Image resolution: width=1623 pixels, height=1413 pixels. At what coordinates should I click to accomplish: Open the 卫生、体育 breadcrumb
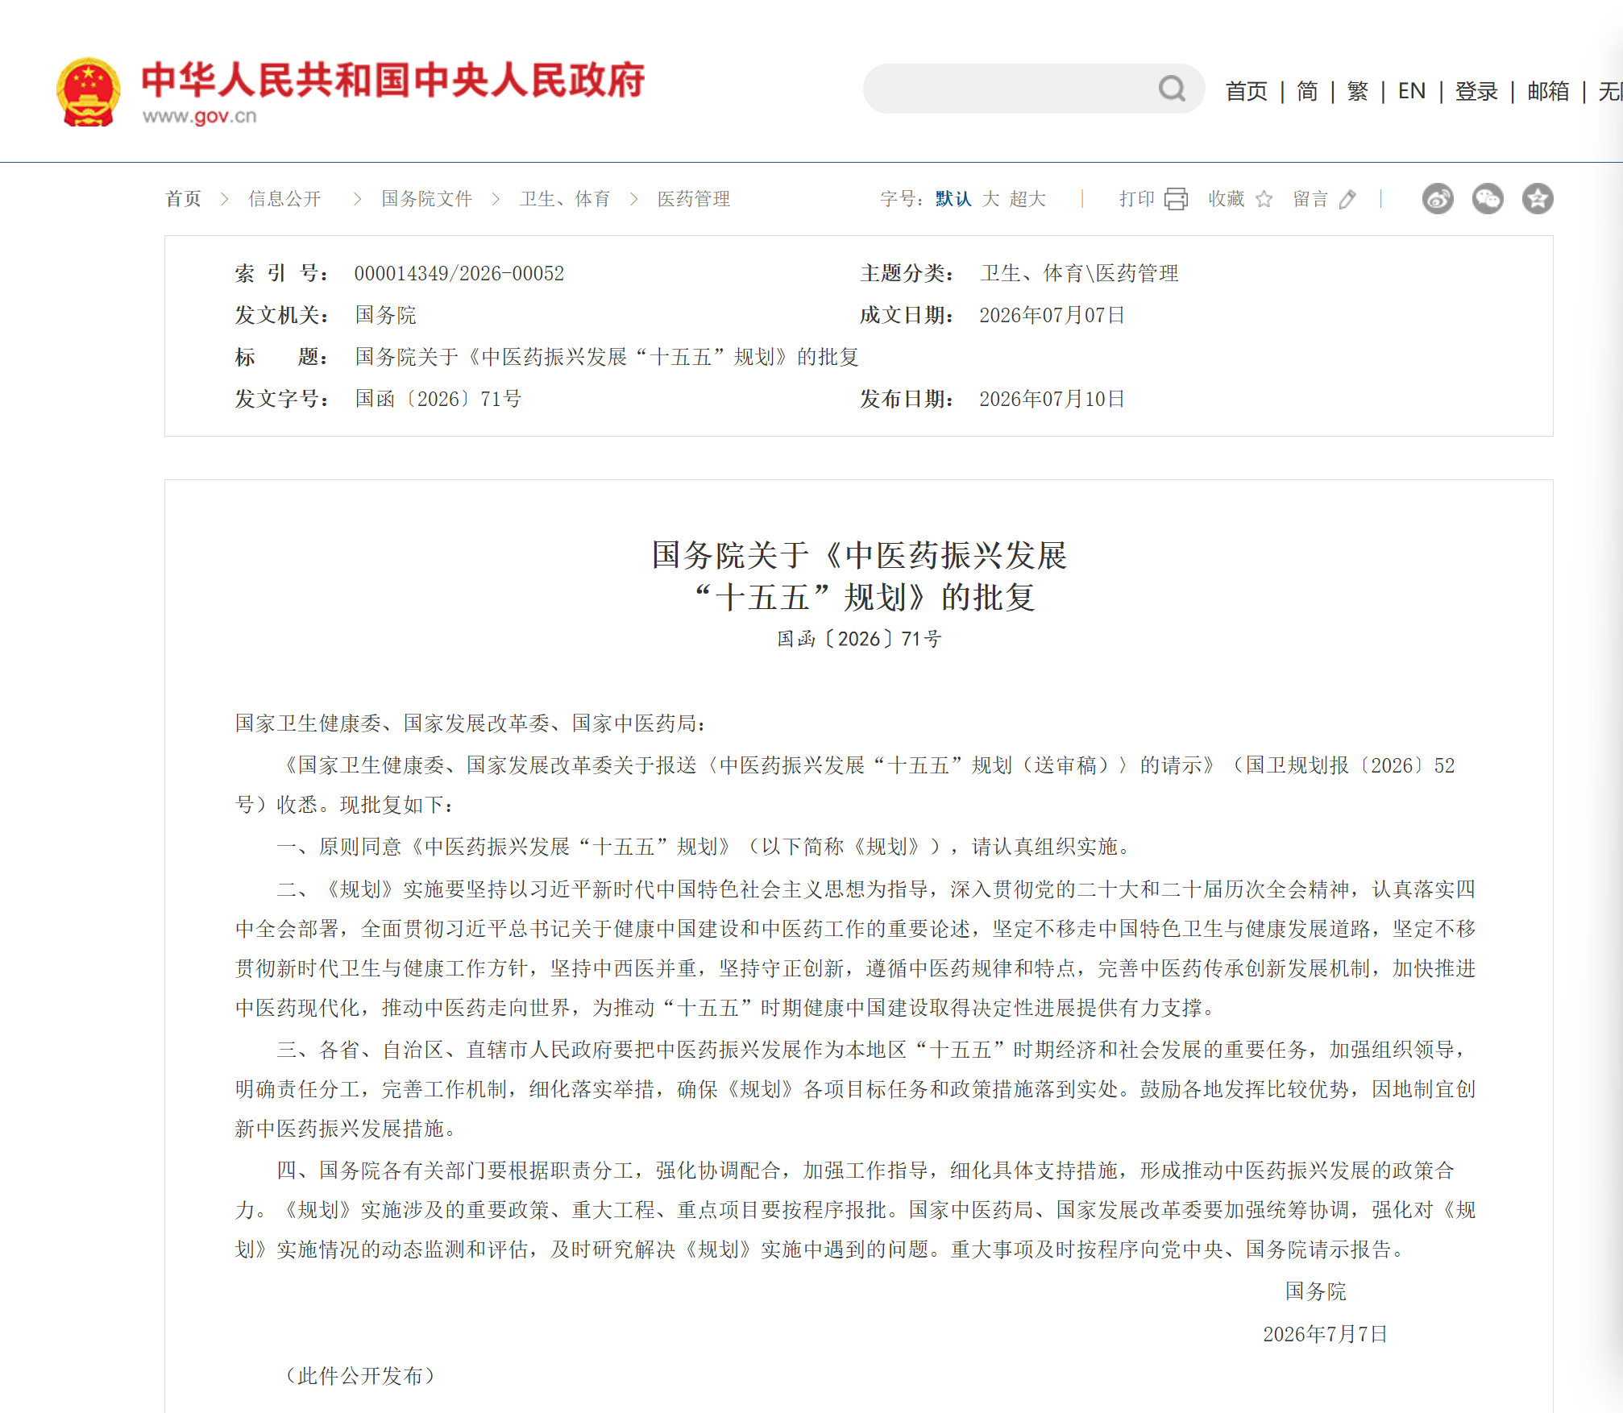coord(565,199)
